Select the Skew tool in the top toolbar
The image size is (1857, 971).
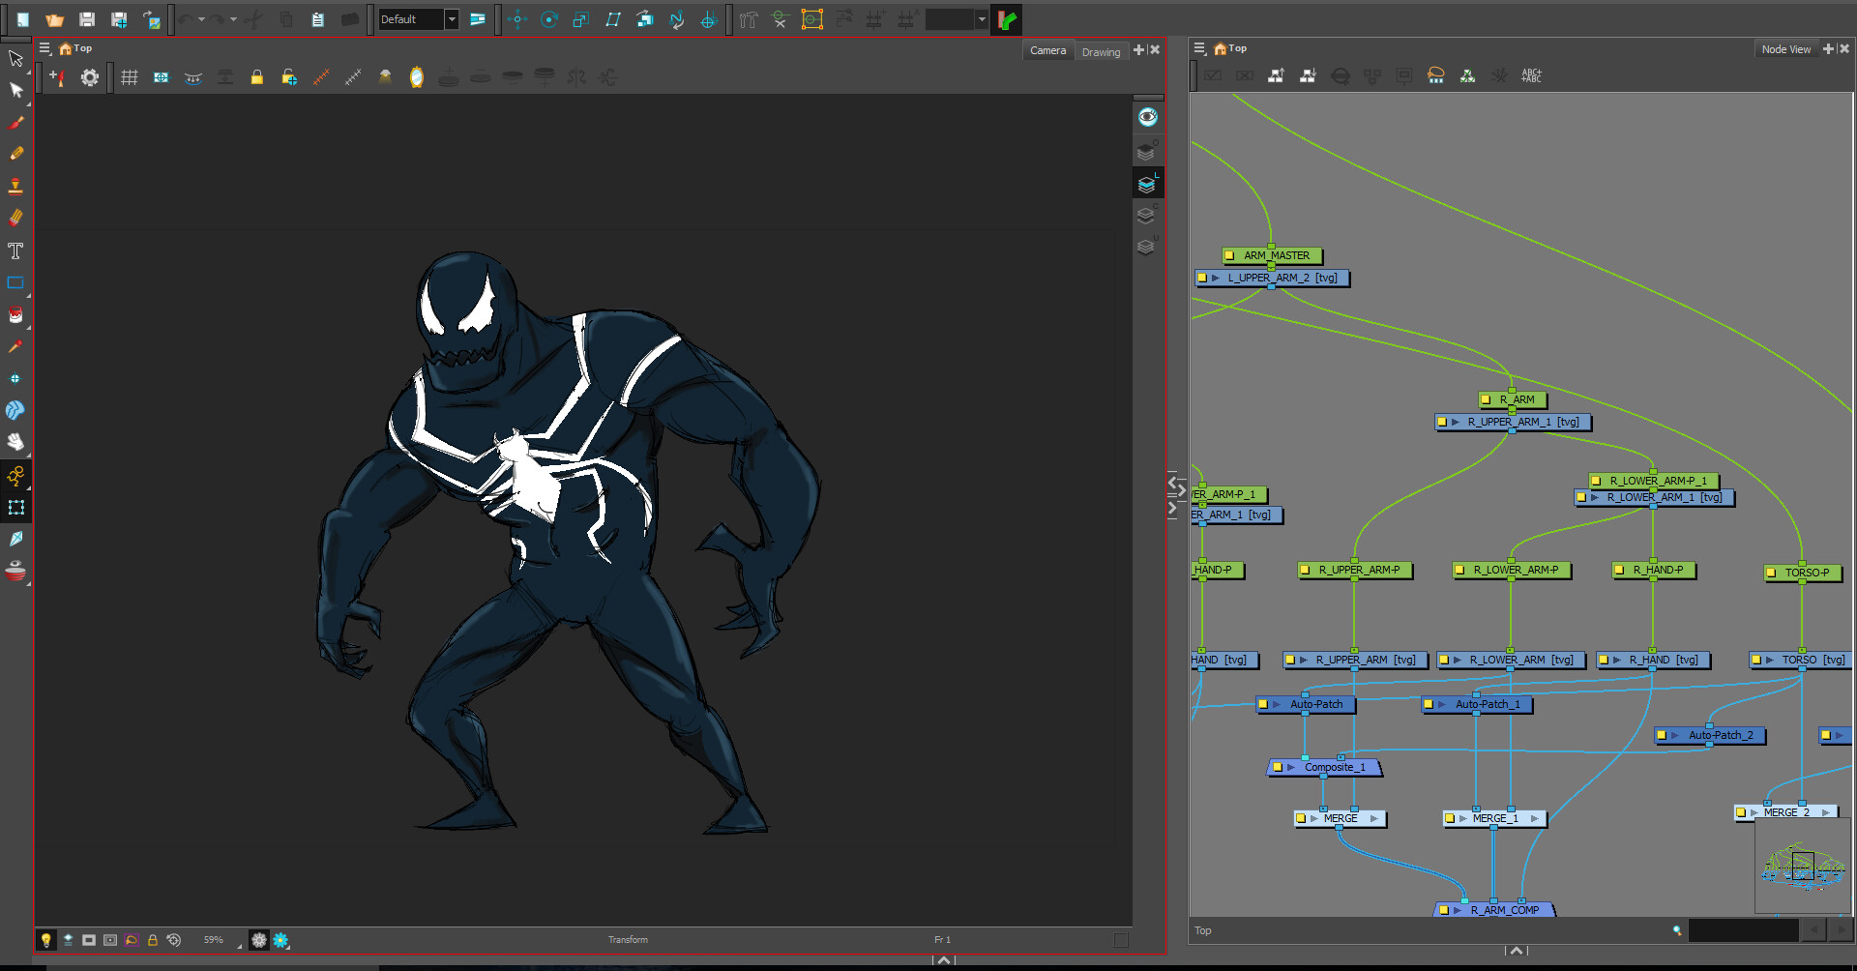(613, 19)
